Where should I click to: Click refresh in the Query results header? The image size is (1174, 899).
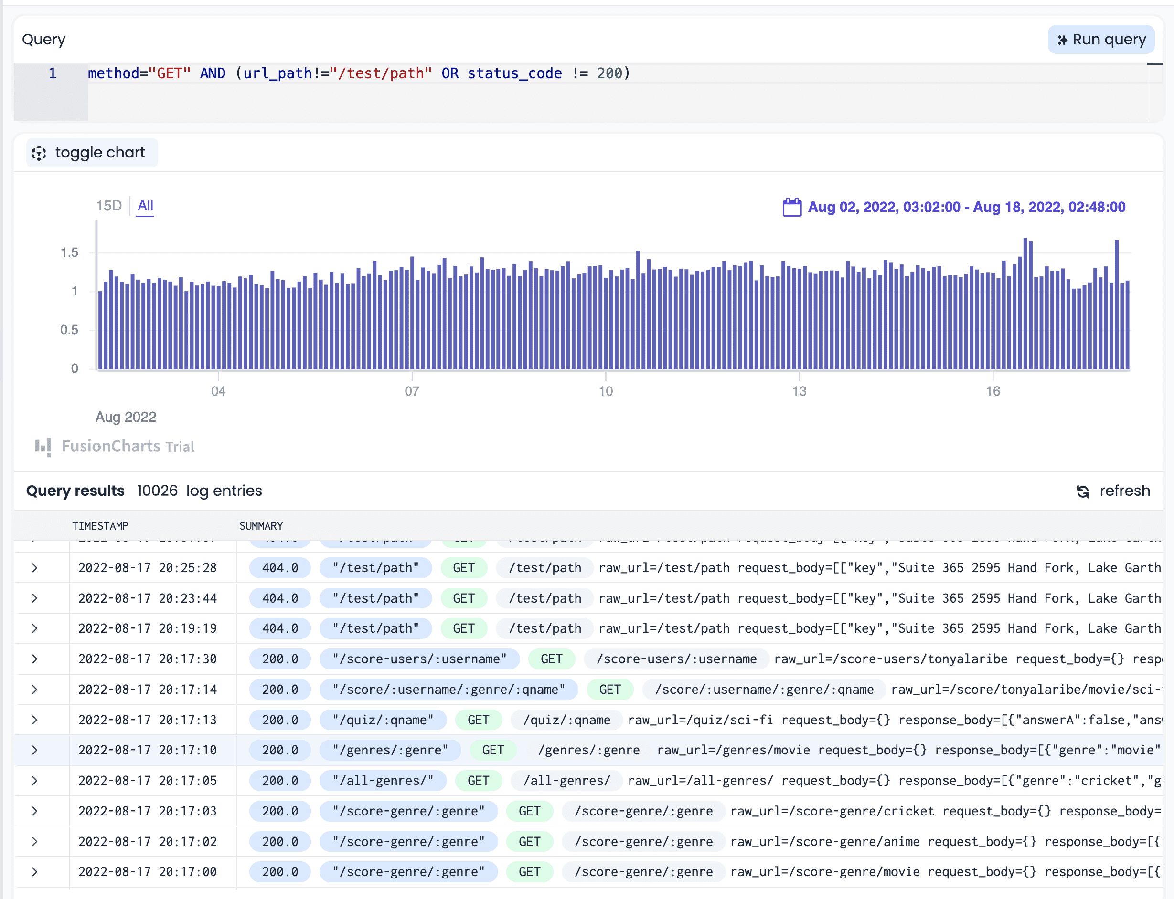(1125, 491)
